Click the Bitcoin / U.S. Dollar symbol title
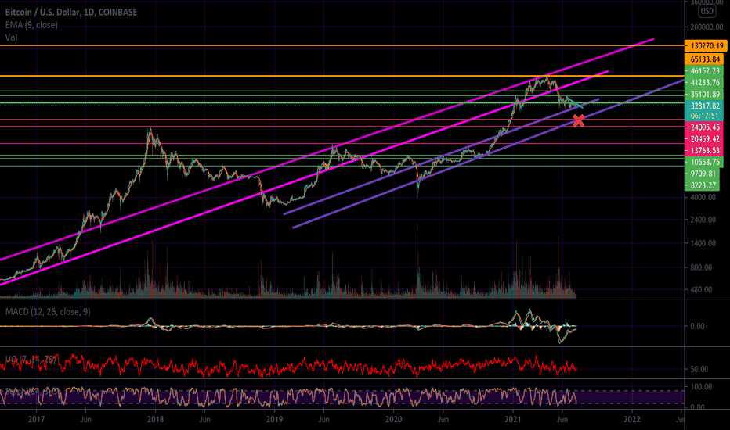Image resolution: width=730 pixels, height=430 pixels. click(x=71, y=12)
